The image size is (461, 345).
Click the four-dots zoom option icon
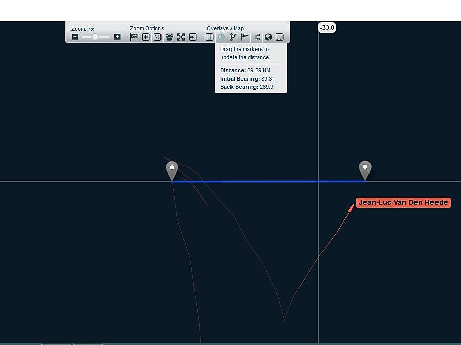[157, 37]
